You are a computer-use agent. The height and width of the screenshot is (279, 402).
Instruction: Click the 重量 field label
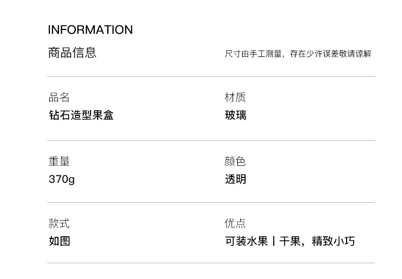59,162
